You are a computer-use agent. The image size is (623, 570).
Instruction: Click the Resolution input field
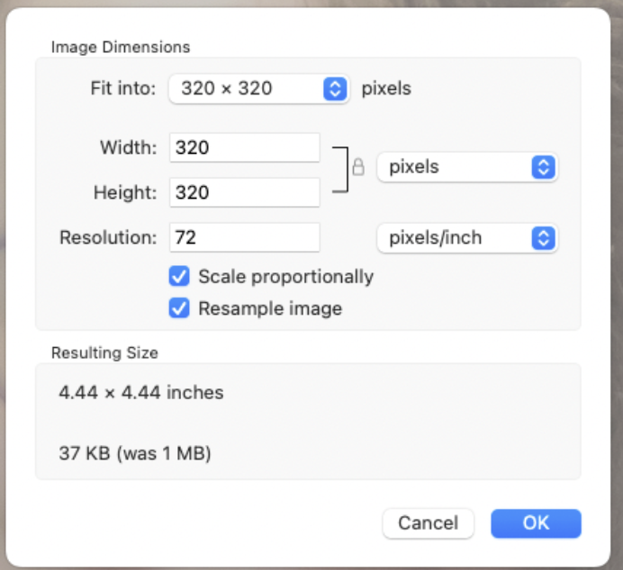[x=244, y=237]
